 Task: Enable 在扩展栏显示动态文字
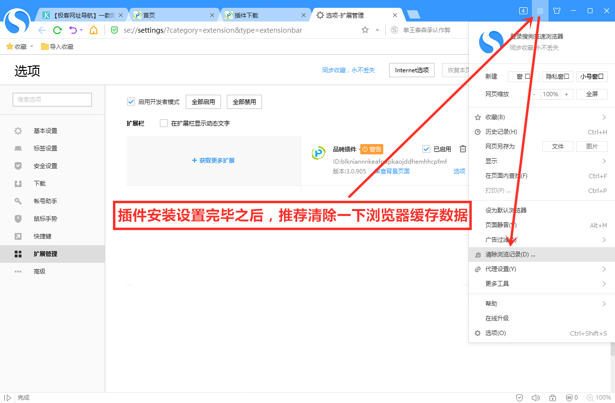click(x=164, y=123)
